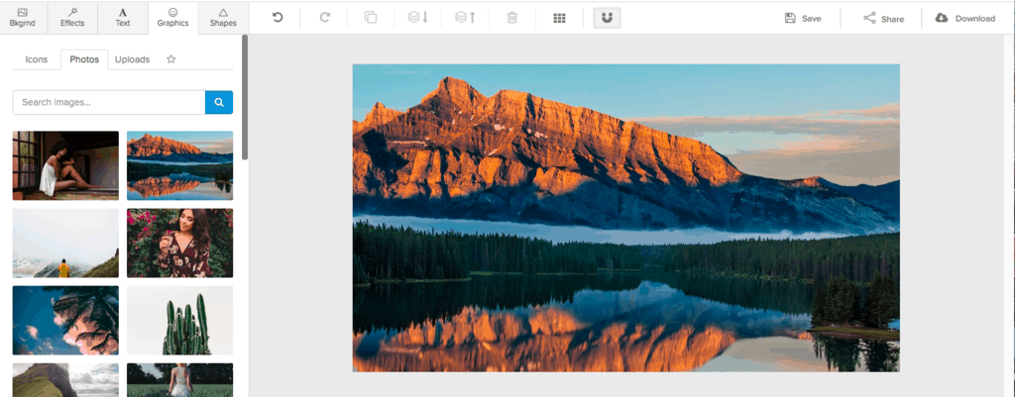This screenshot has height=397, width=1015.
Task: Click the Duplicate layer icon
Action: pos(371,18)
